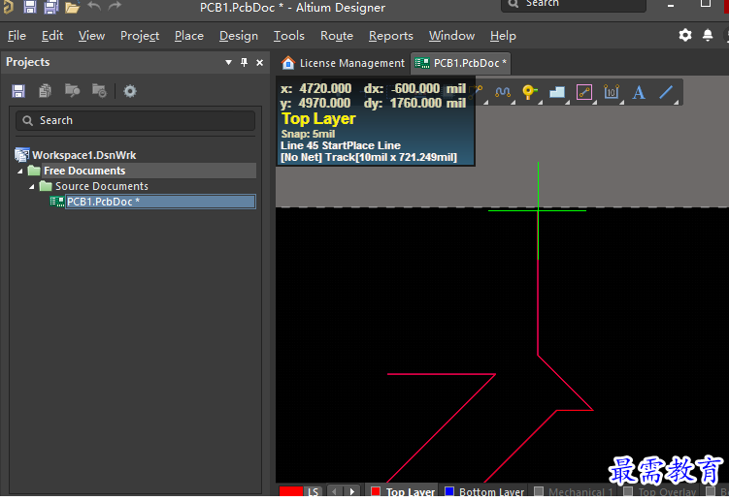Image resolution: width=729 pixels, height=501 pixels.
Task: Open the Design menu
Action: 239,36
